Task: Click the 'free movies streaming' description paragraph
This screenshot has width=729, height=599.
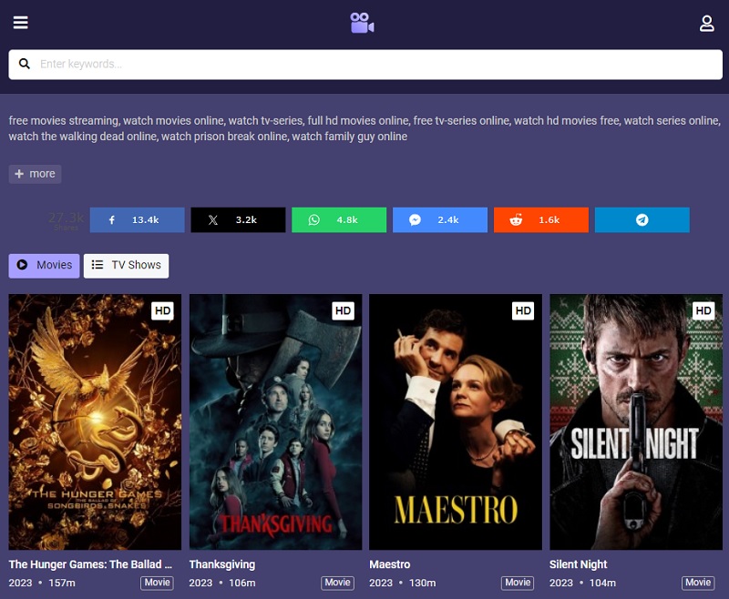Action: coord(364,128)
